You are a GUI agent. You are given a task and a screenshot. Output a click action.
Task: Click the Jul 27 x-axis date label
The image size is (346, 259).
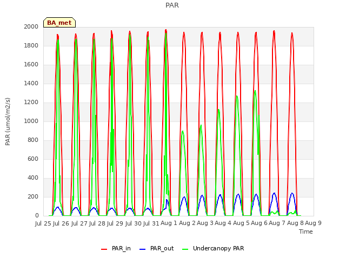[x=79, y=223]
